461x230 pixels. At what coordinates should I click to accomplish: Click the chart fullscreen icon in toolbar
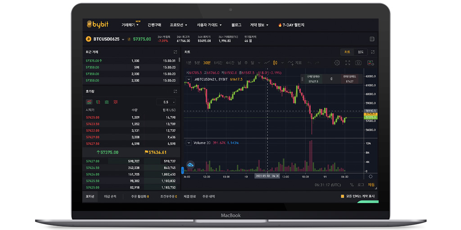click(348, 63)
